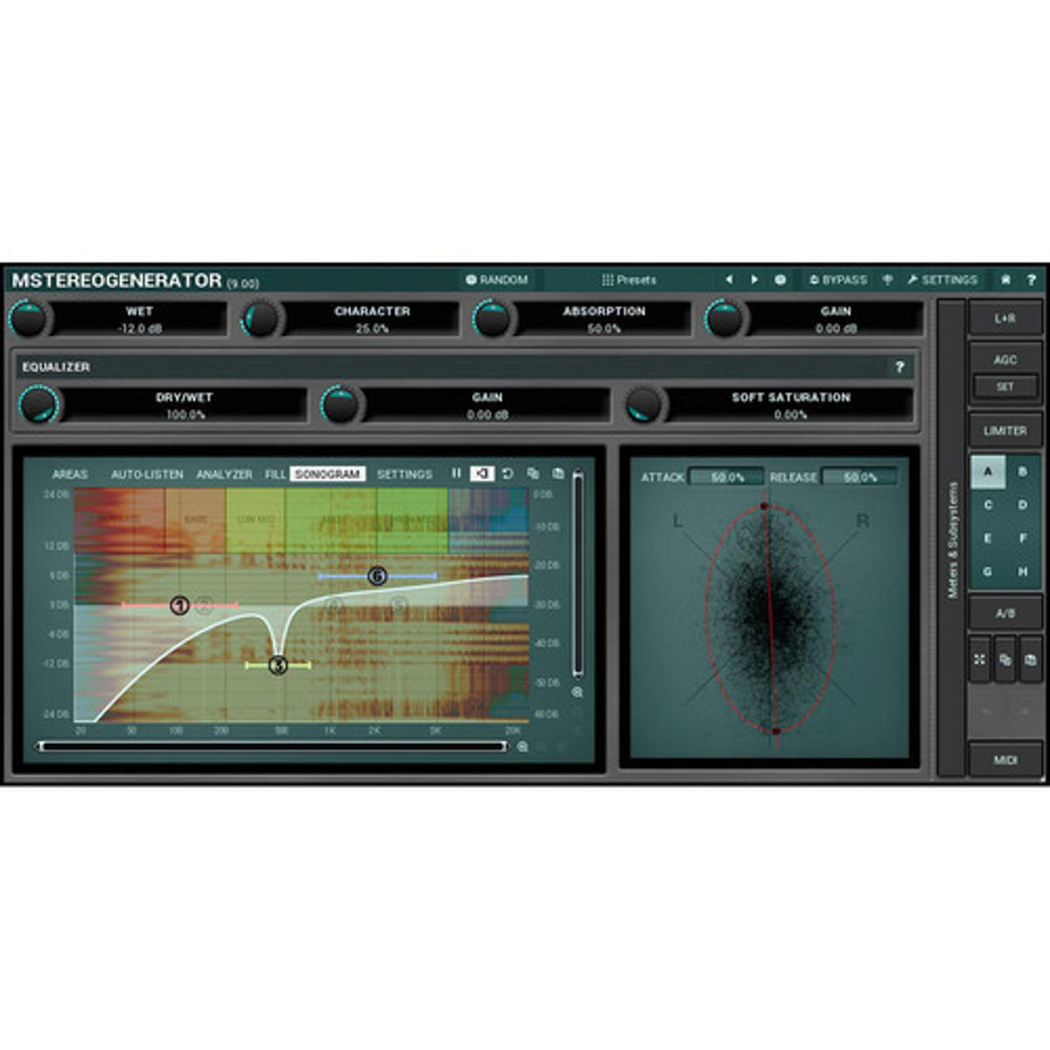Click the round icon beside the next preset arrow
Viewport: 1050px width, 1050px height.
pos(780,280)
